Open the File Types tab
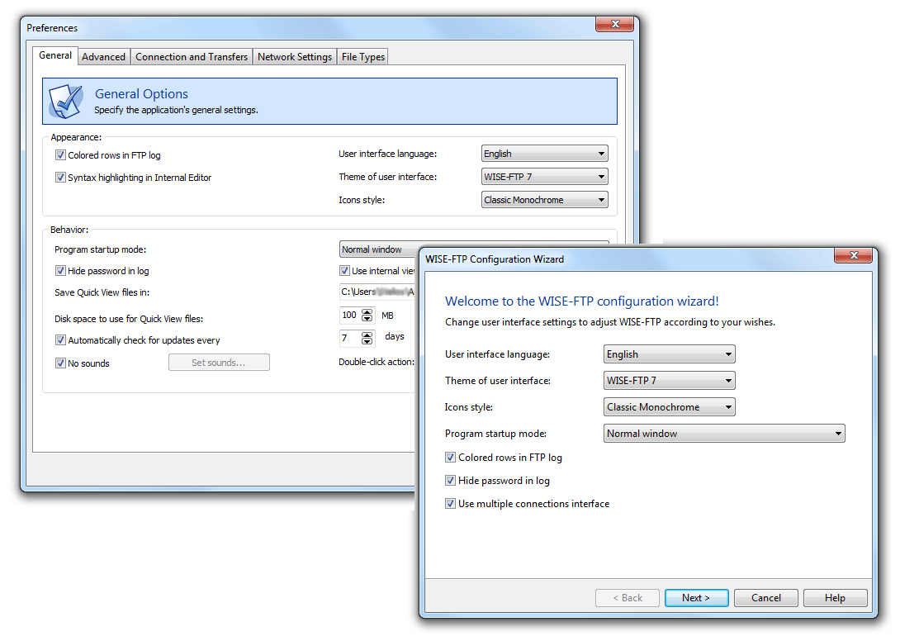900x636 pixels. [x=362, y=57]
